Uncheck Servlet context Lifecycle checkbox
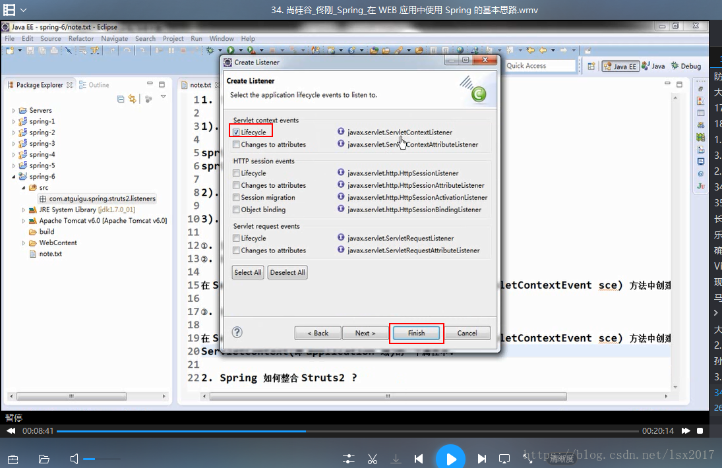Viewport: 722px width, 468px height. point(236,132)
